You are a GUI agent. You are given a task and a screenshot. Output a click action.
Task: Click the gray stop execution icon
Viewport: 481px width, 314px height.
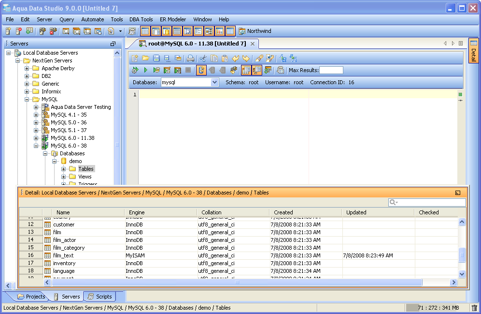188,70
